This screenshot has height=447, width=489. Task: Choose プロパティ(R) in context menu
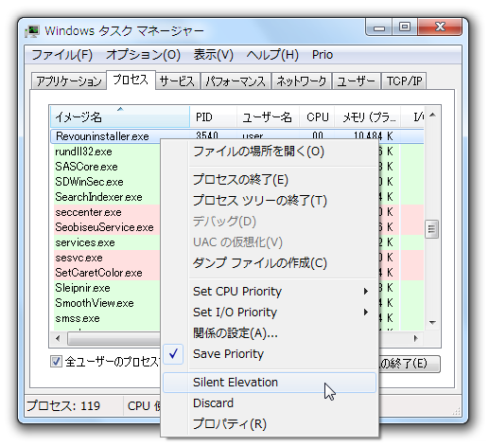click(x=270, y=424)
